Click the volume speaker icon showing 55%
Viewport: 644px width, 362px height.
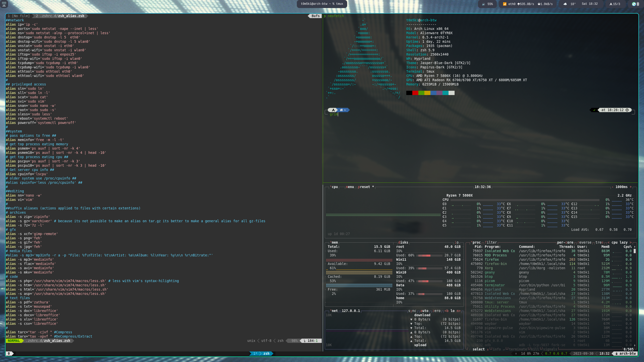click(484, 4)
